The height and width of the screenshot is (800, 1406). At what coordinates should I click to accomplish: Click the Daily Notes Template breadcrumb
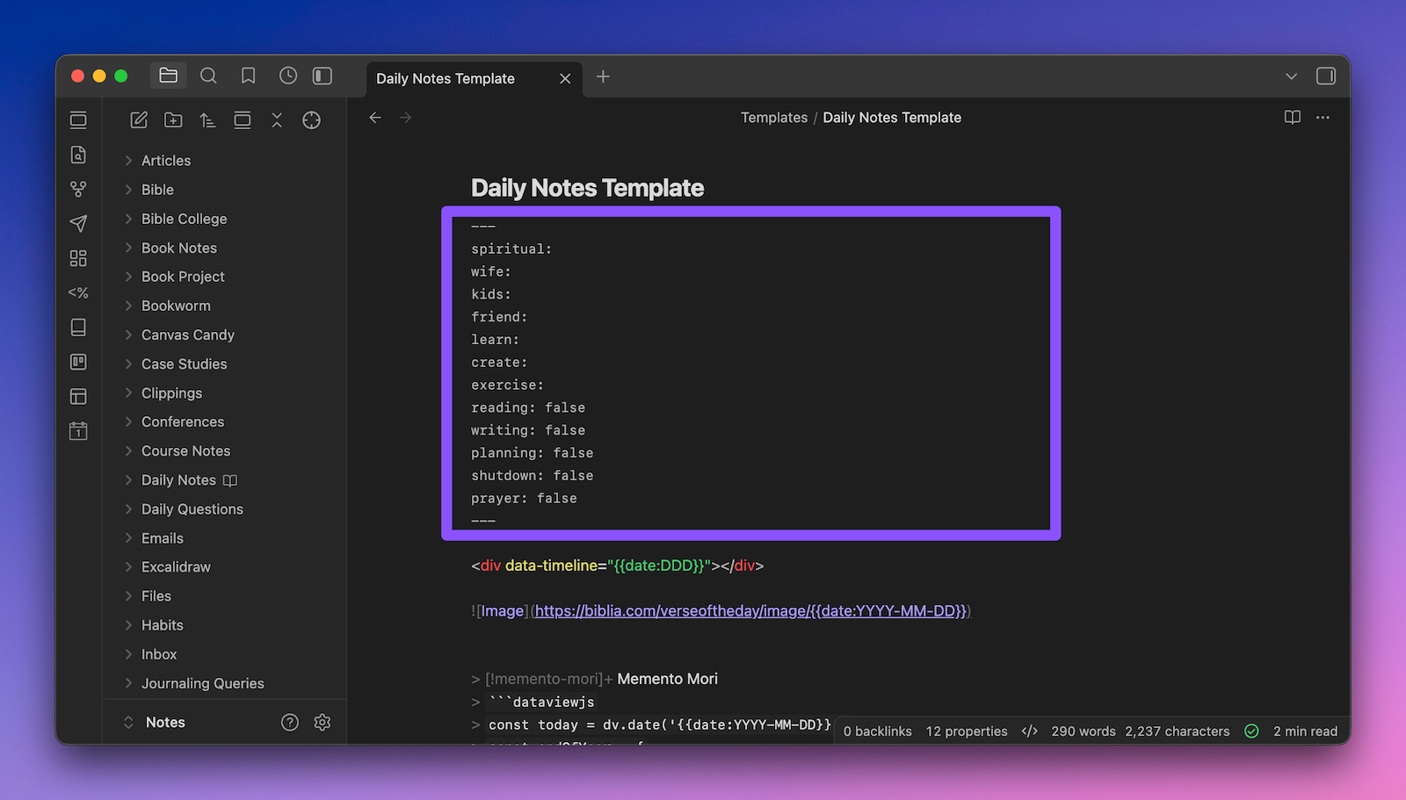point(892,118)
